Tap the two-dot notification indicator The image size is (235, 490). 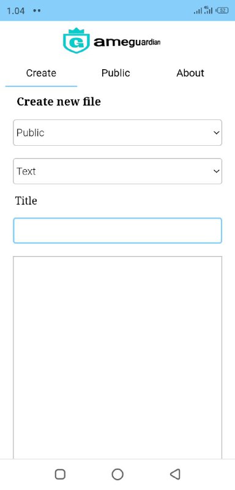[37, 10]
